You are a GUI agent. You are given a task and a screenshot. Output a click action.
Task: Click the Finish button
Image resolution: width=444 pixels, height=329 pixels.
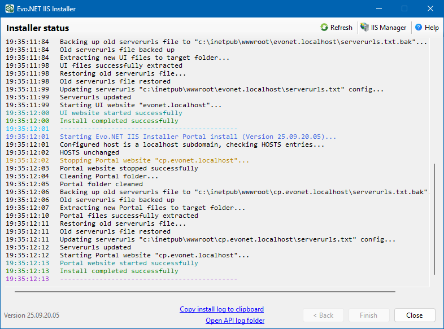(368, 315)
